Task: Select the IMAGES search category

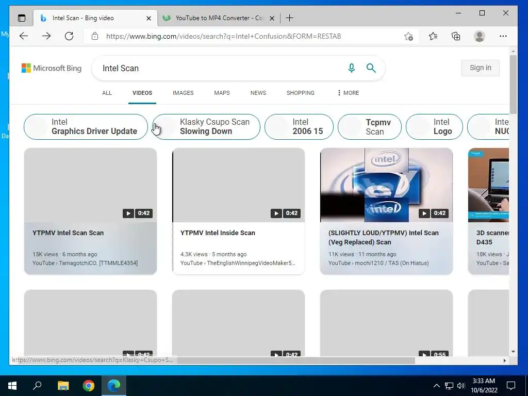Action: tap(183, 93)
